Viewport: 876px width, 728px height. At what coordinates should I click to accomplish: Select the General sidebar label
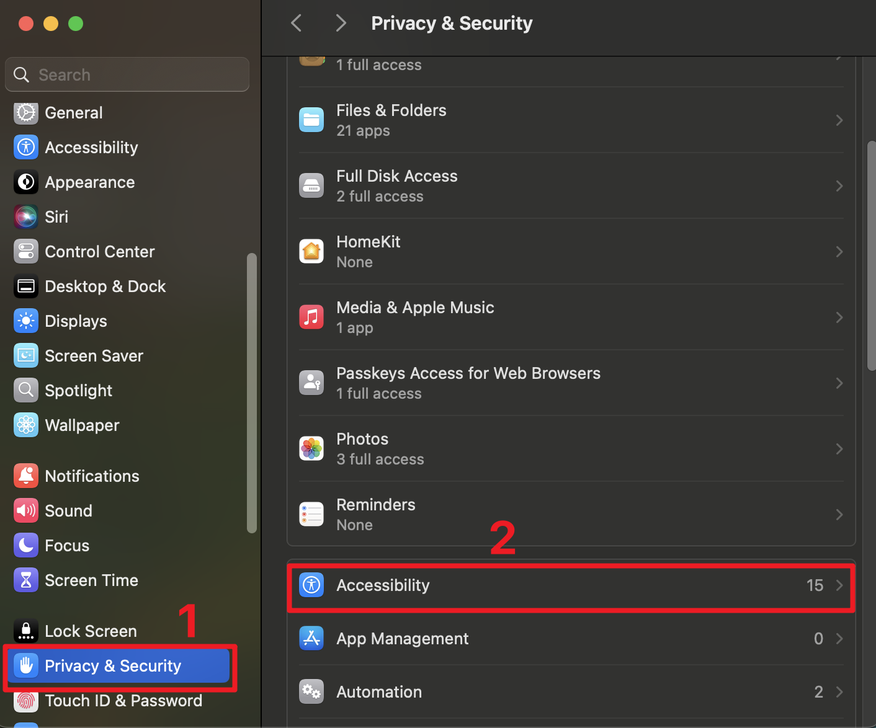74,113
